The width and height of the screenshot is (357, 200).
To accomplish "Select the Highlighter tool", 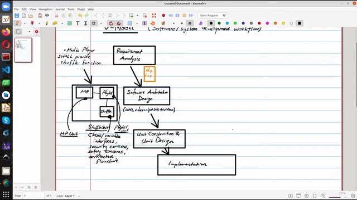I will 47,23.
